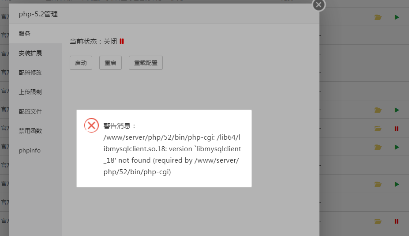Open the 配置修改 tab
Screen dimensions: 409x236
click(x=35, y=72)
